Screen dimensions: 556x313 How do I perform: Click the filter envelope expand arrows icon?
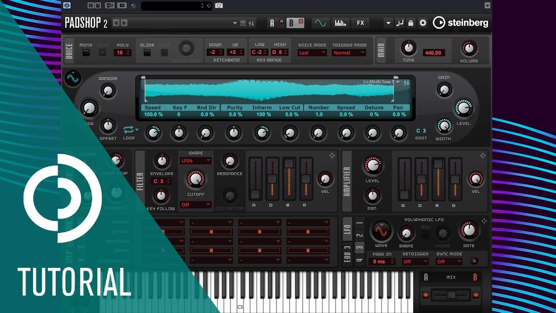(332, 156)
